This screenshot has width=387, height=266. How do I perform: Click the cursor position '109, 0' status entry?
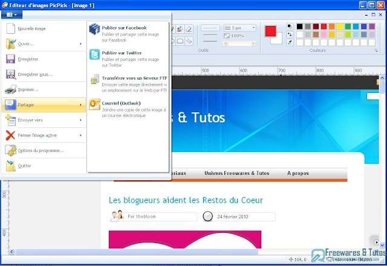click(298, 259)
